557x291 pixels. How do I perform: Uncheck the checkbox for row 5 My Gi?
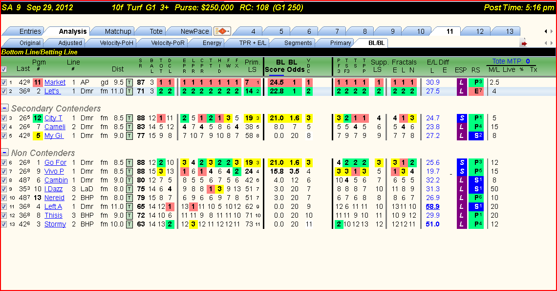[x=3, y=136]
